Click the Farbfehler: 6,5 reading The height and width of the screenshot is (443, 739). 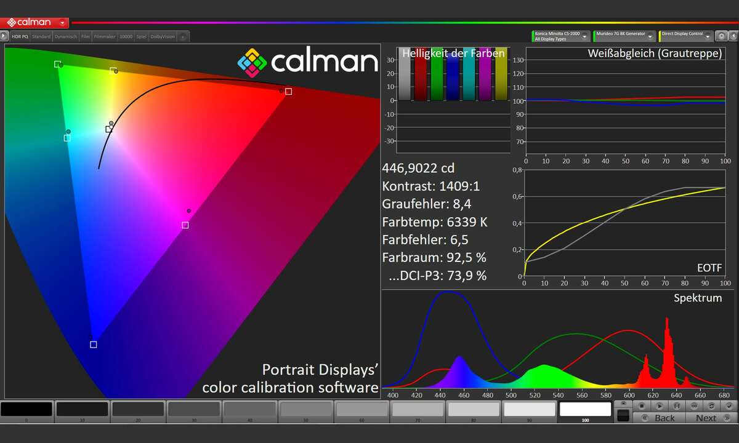426,239
